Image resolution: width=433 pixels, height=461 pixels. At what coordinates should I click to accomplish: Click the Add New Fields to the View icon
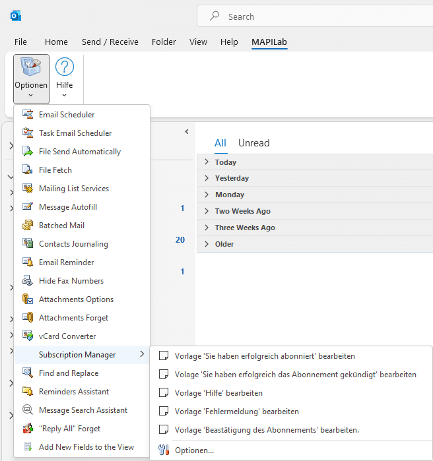point(28,447)
